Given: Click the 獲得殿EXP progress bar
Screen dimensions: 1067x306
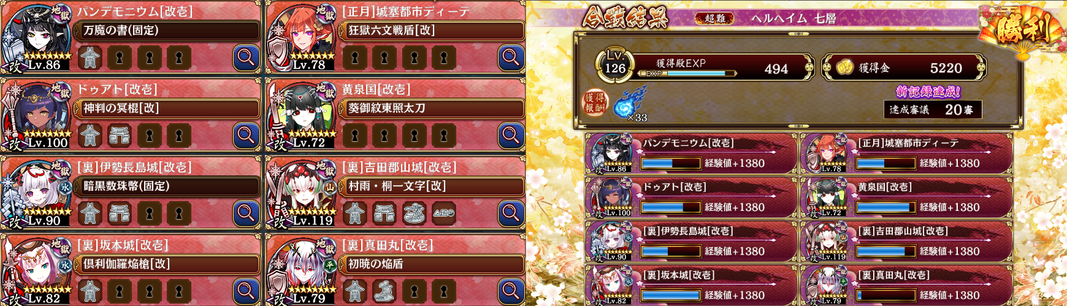Looking at the screenshot, I should 687,74.
